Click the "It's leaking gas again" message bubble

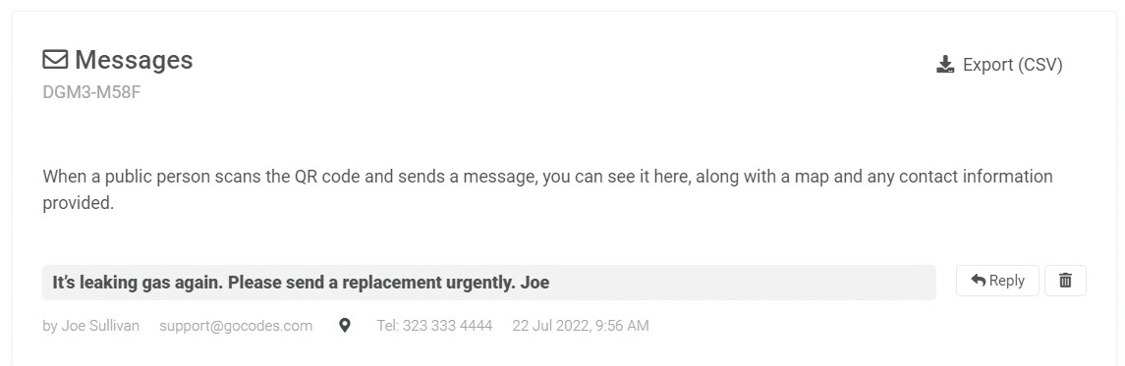point(489,283)
